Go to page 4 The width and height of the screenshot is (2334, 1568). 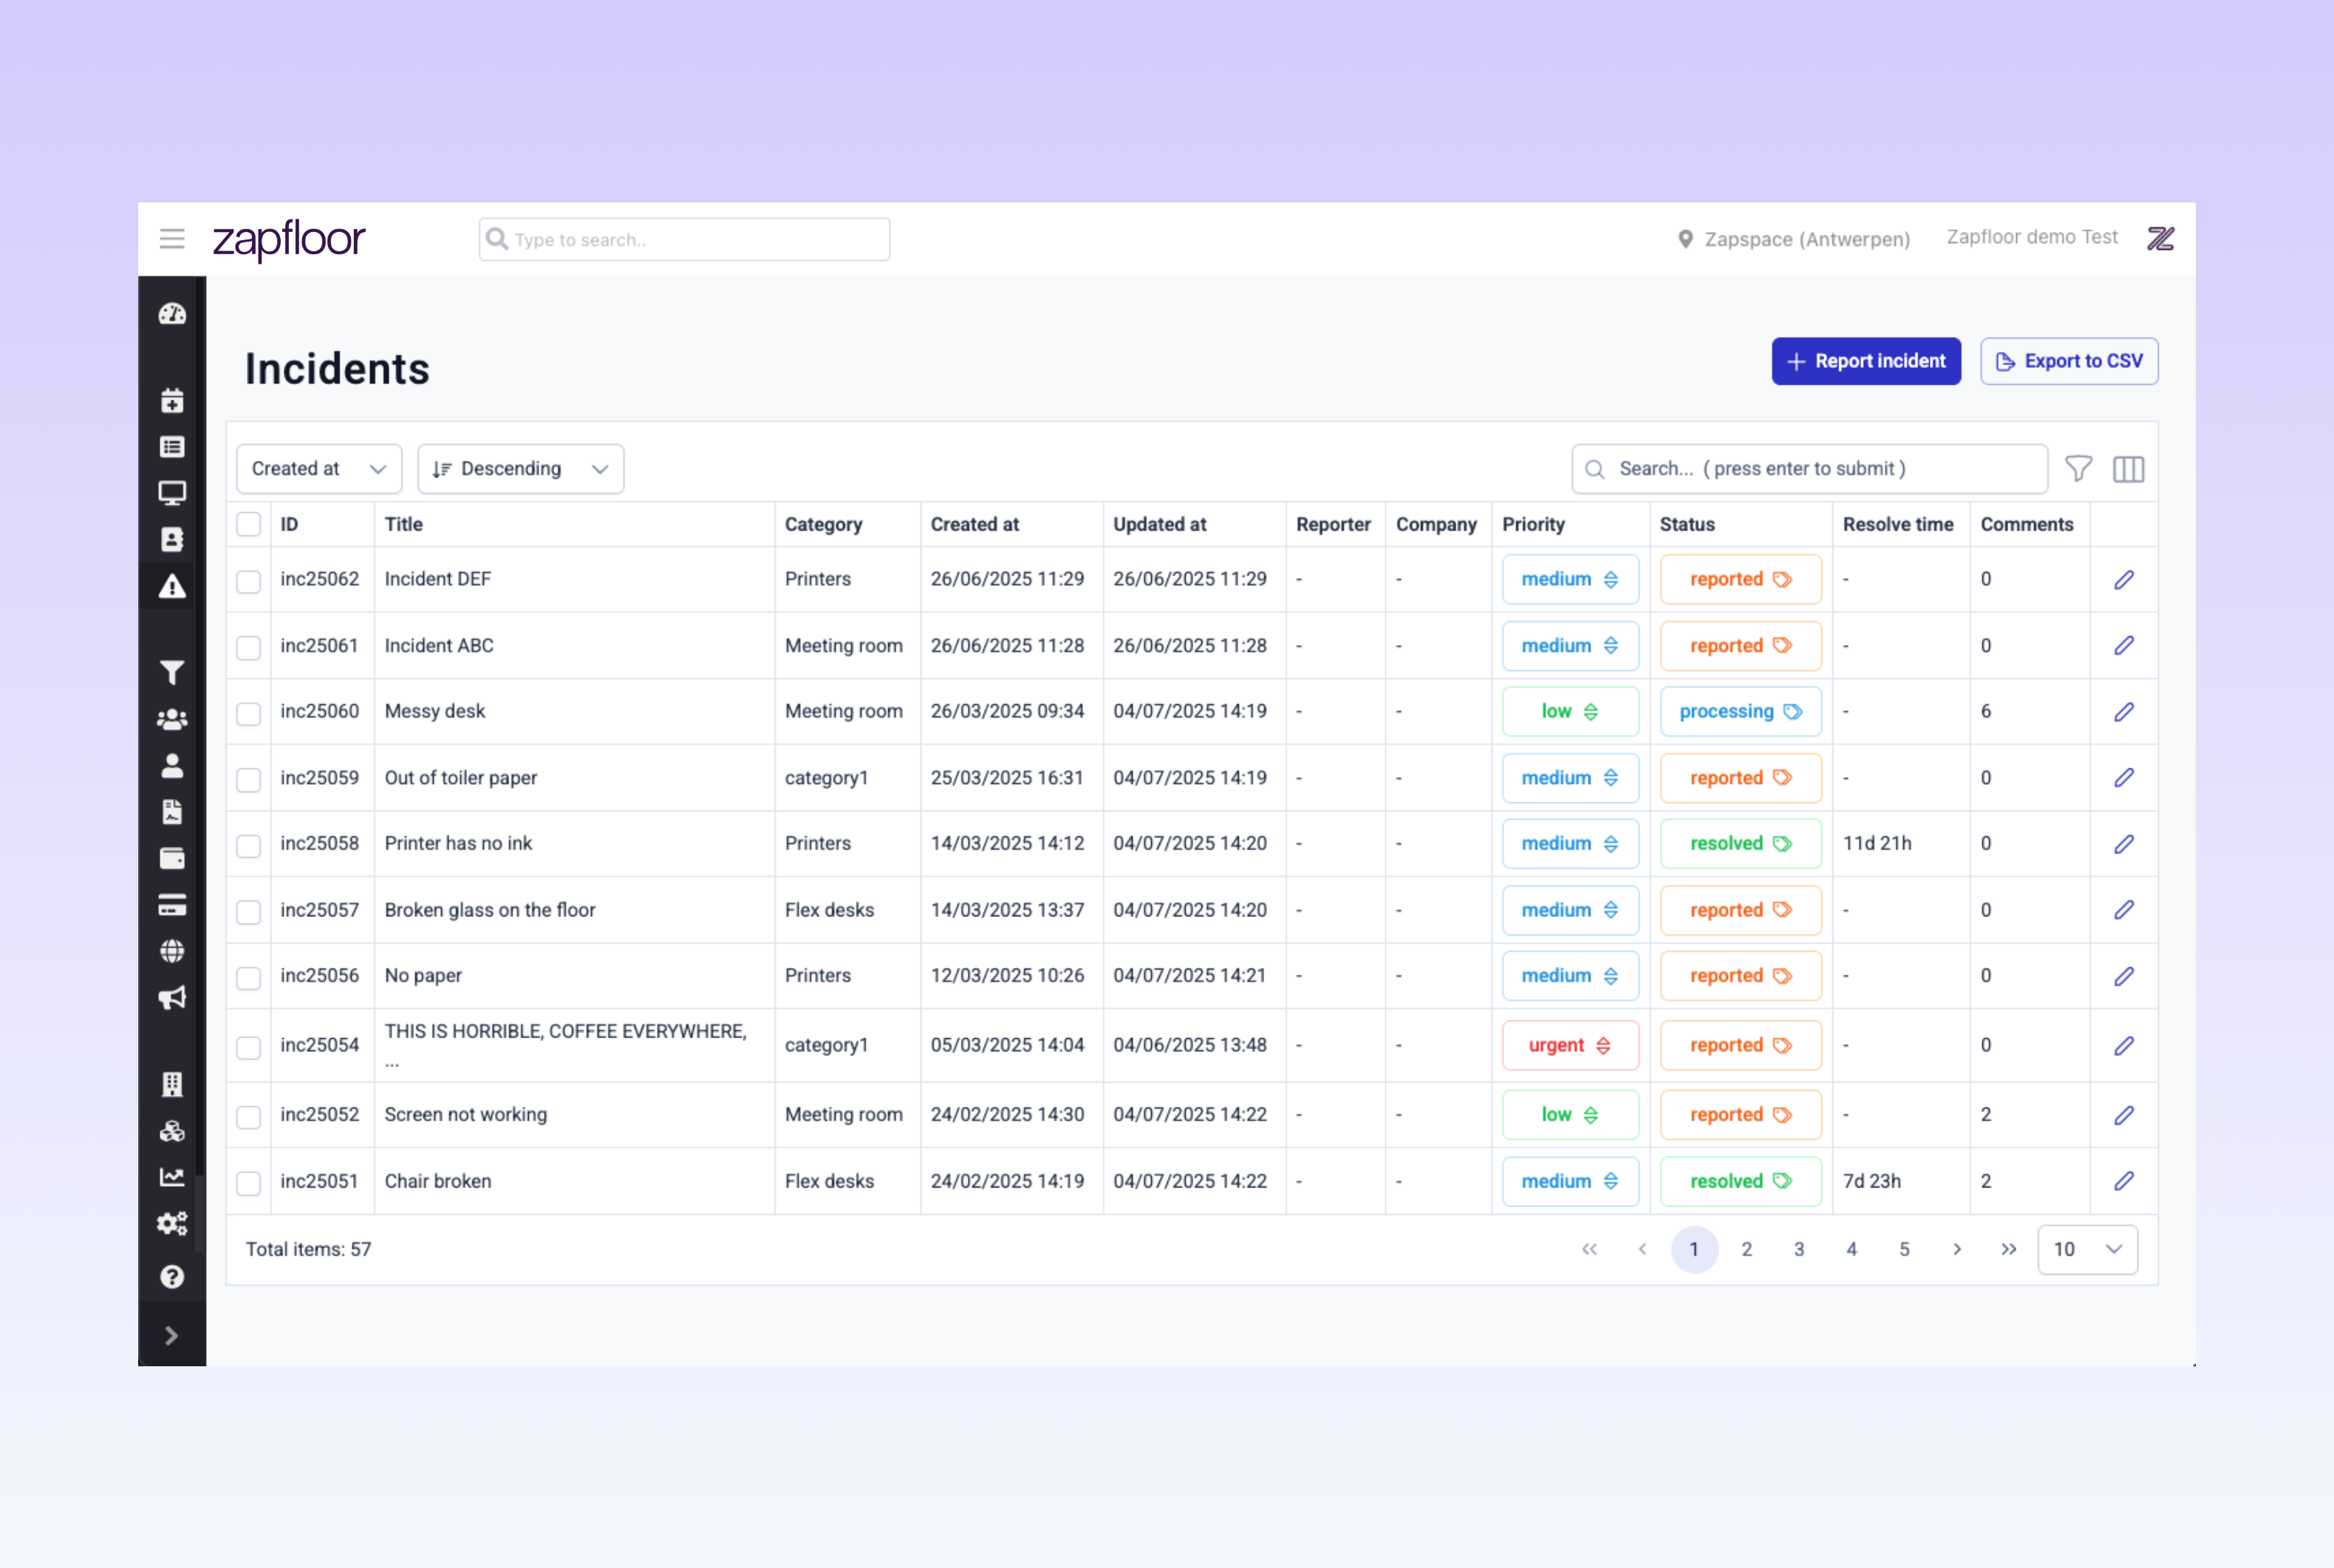point(1852,1249)
